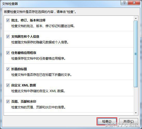The width and height of the screenshot is (142, 129).
Task: Select the 文档属性和个人信息 heading
Action: 25,37
